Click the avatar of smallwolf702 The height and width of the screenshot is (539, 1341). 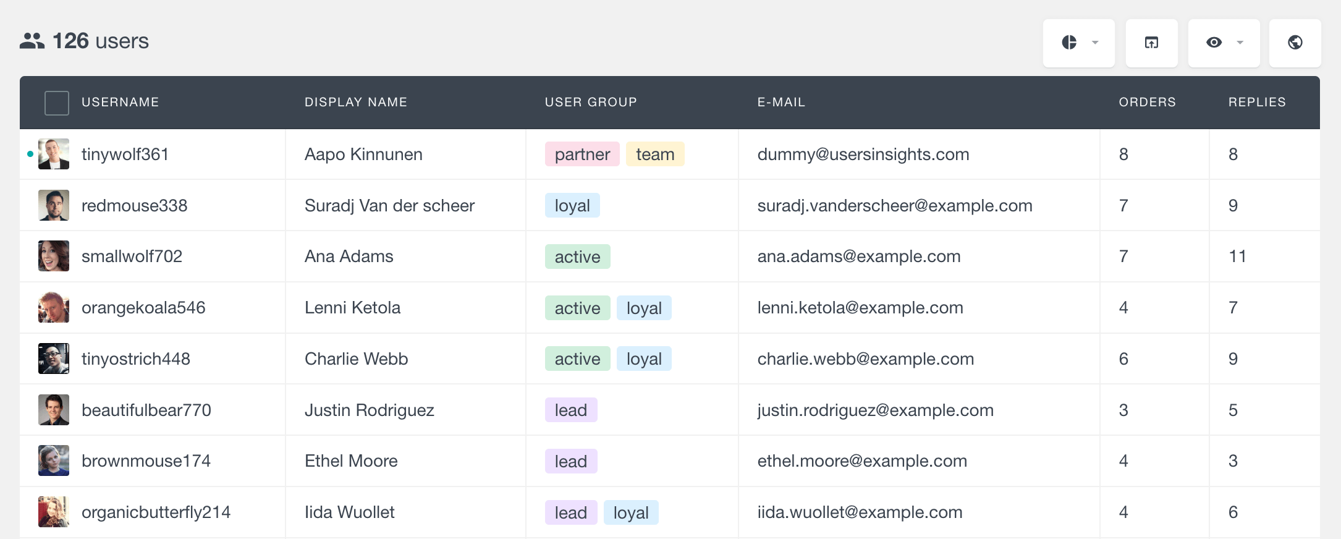[x=54, y=256]
